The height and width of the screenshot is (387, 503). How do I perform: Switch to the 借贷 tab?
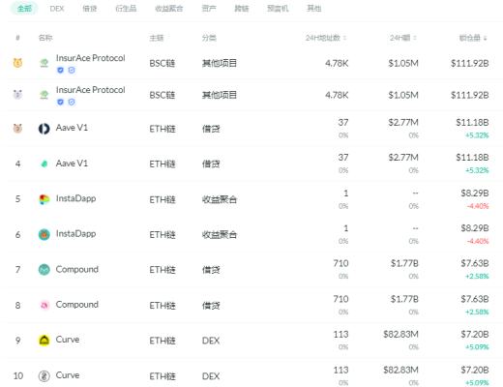[90, 9]
